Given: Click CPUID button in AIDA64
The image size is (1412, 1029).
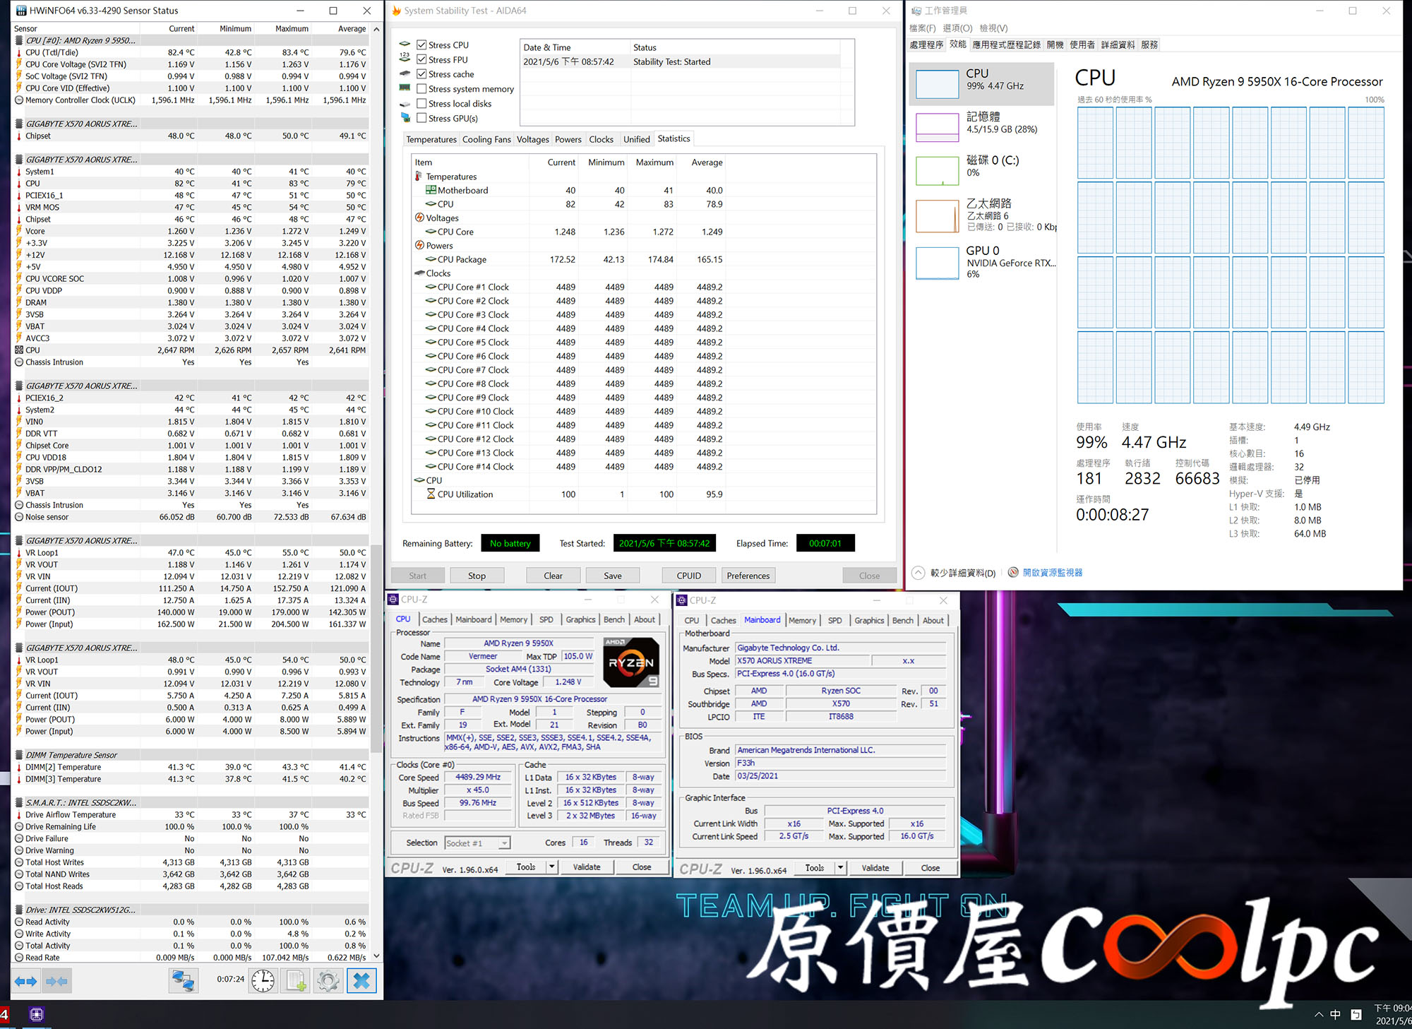Looking at the screenshot, I should 688,576.
